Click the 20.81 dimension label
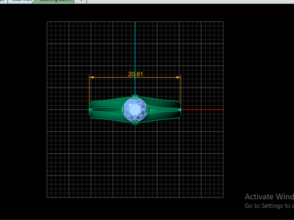The image size is (294, 220). pyautogui.click(x=135, y=74)
